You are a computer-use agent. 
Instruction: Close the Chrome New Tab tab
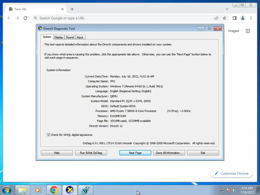pos(62,9)
